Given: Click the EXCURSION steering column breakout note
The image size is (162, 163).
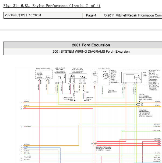Looking at the screenshot, I should pyautogui.click(x=145, y=113).
